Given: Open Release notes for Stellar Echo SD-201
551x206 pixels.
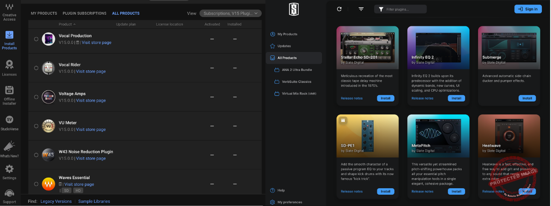Looking at the screenshot, I should [x=352, y=98].
